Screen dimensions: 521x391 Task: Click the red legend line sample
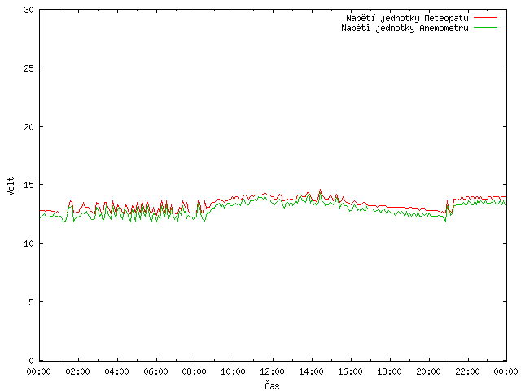click(485, 18)
